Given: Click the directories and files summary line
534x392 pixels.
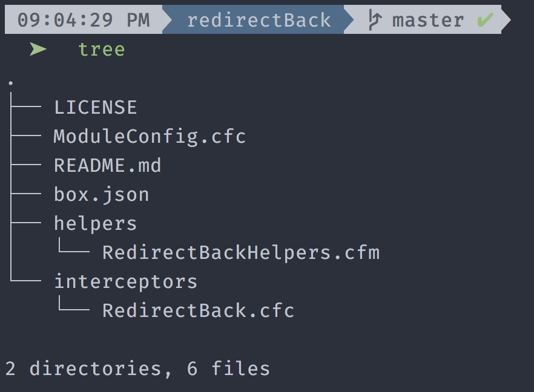Looking at the screenshot, I should [137, 369].
